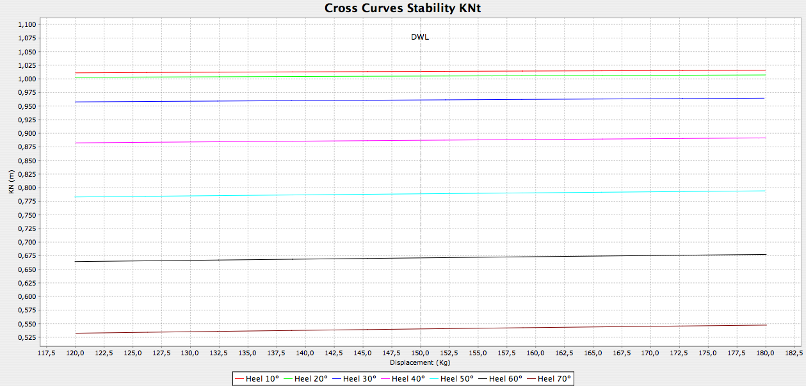Click the Heel 40° legend entry

click(x=403, y=378)
